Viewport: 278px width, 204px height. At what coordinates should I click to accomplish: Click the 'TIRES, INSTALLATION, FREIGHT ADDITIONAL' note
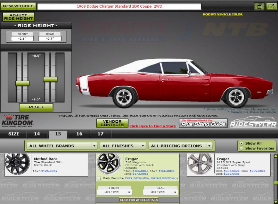point(152,178)
